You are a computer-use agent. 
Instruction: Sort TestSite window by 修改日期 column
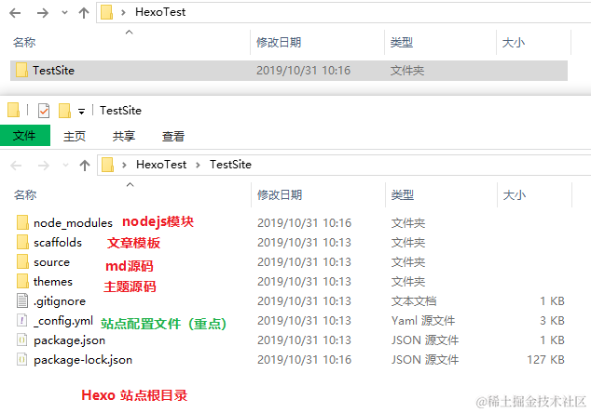(x=280, y=194)
